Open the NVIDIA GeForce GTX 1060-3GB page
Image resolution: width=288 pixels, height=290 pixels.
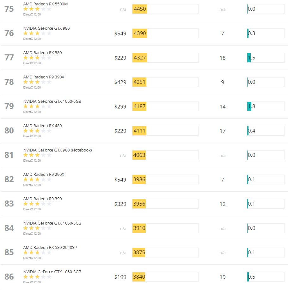point(52,272)
